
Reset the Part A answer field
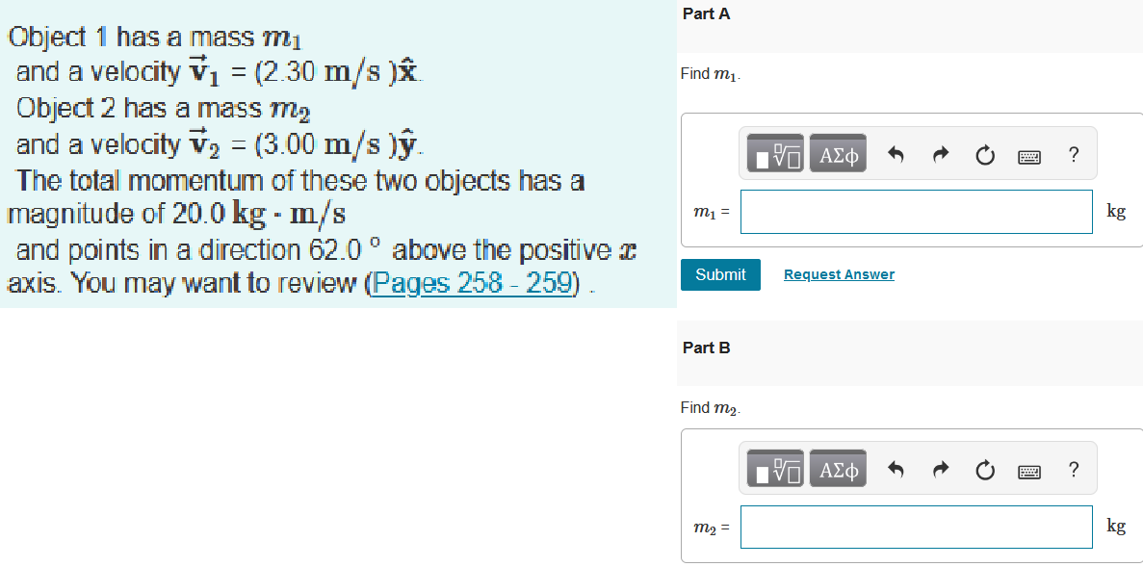coord(985,153)
